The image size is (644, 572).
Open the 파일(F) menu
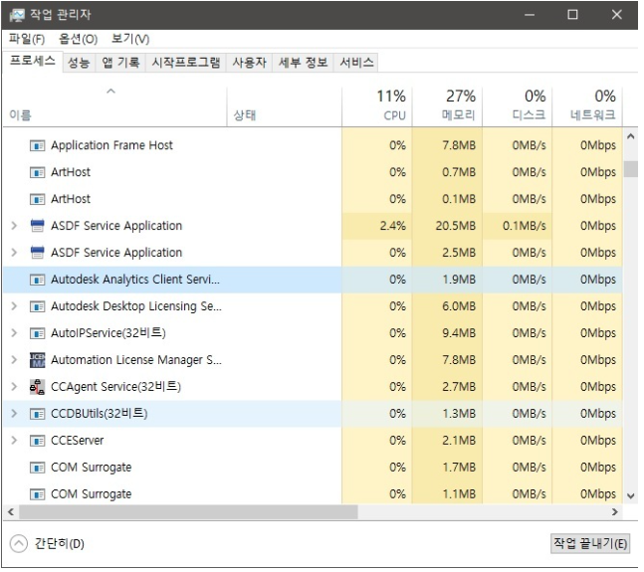point(27,39)
